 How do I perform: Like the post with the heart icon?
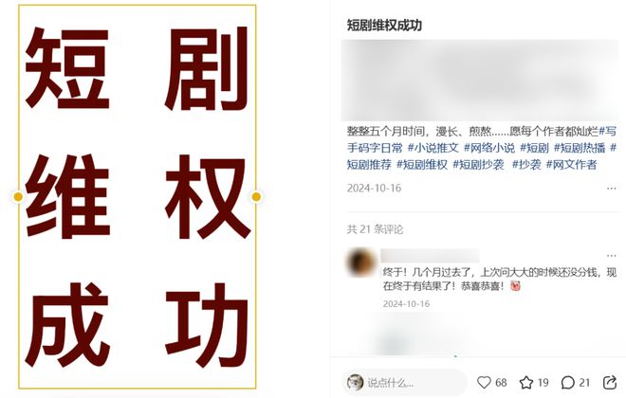(484, 382)
